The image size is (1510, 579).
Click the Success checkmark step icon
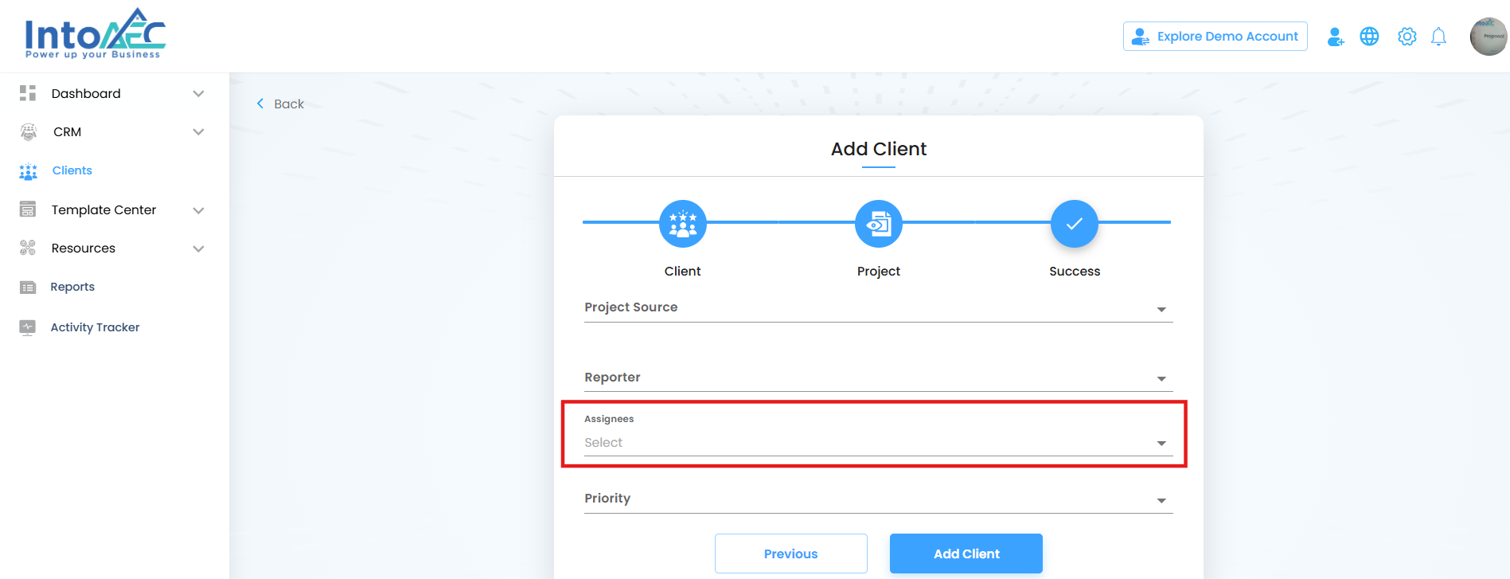[x=1074, y=224]
